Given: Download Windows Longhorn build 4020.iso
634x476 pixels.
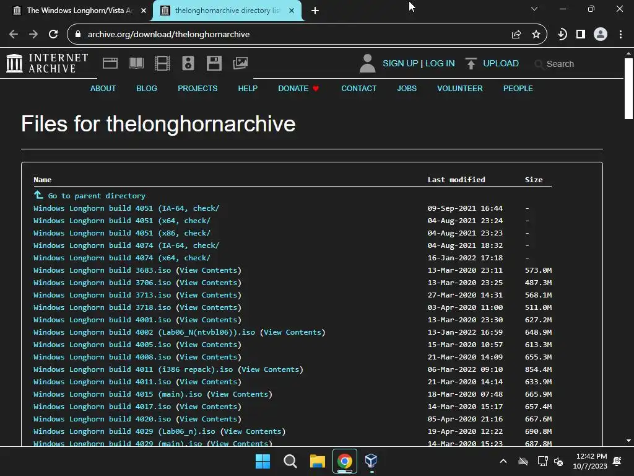Looking at the screenshot, I should point(102,419).
